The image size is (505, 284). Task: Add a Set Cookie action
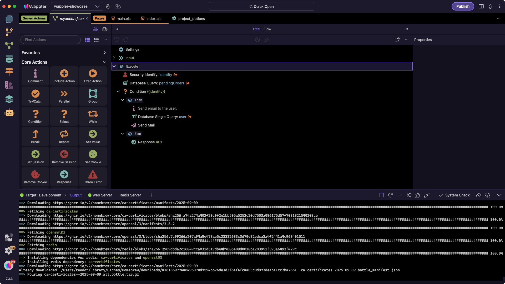pyautogui.click(x=93, y=156)
